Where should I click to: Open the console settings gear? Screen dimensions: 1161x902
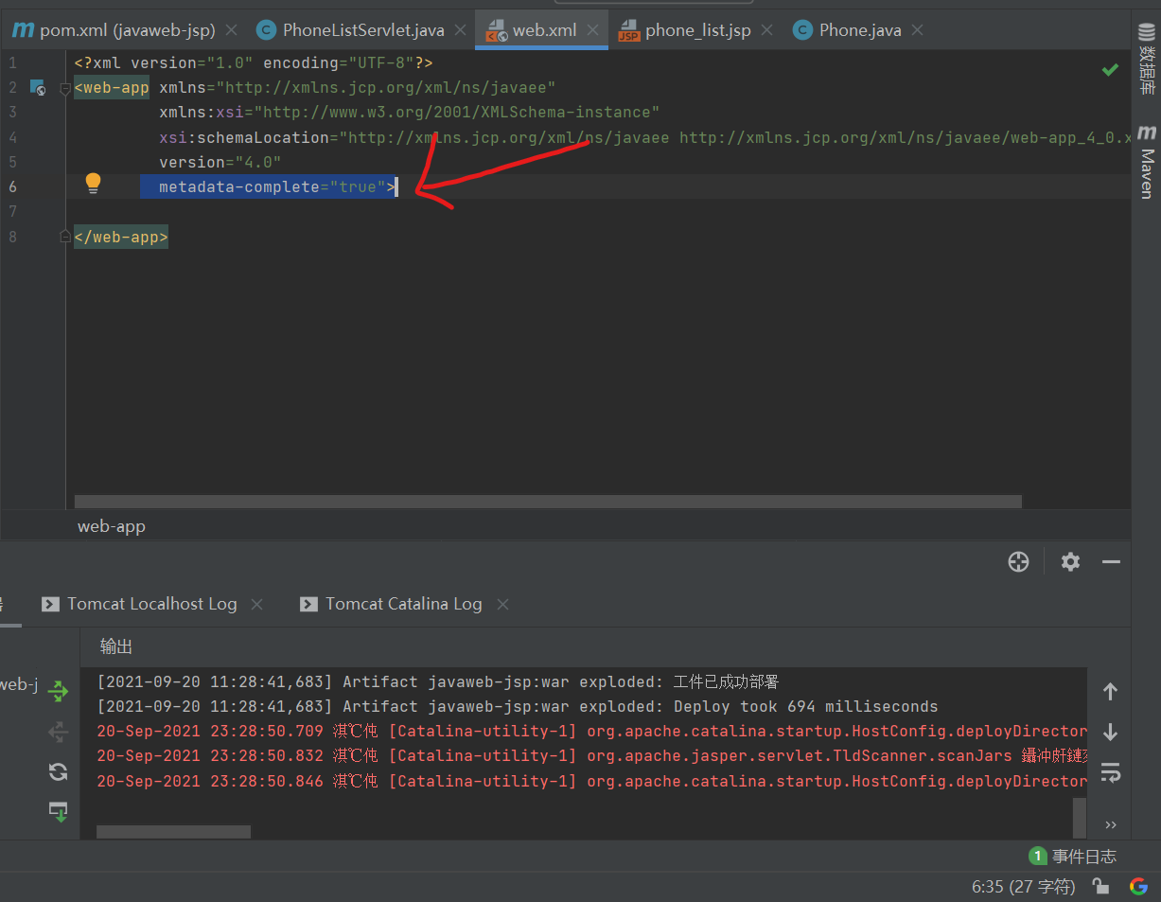click(x=1069, y=561)
